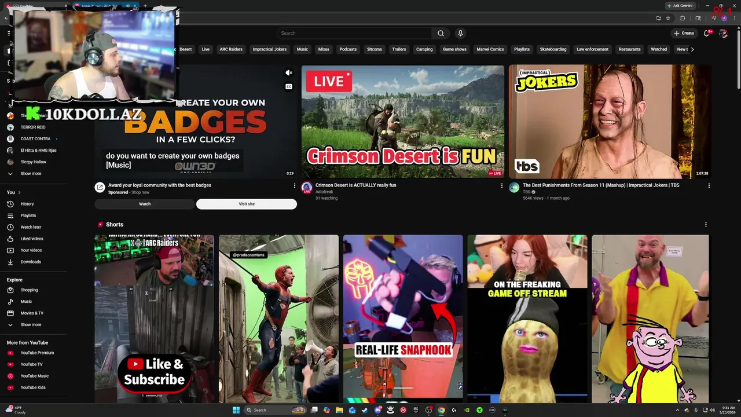Open the Spider-Man green screen short
741x417 pixels.
coord(278,319)
